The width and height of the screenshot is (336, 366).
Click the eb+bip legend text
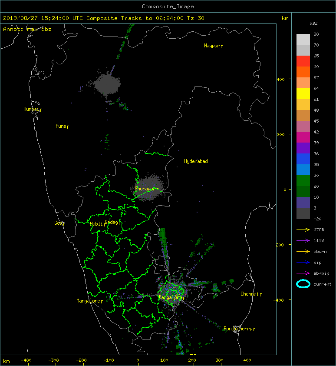(x=321, y=273)
